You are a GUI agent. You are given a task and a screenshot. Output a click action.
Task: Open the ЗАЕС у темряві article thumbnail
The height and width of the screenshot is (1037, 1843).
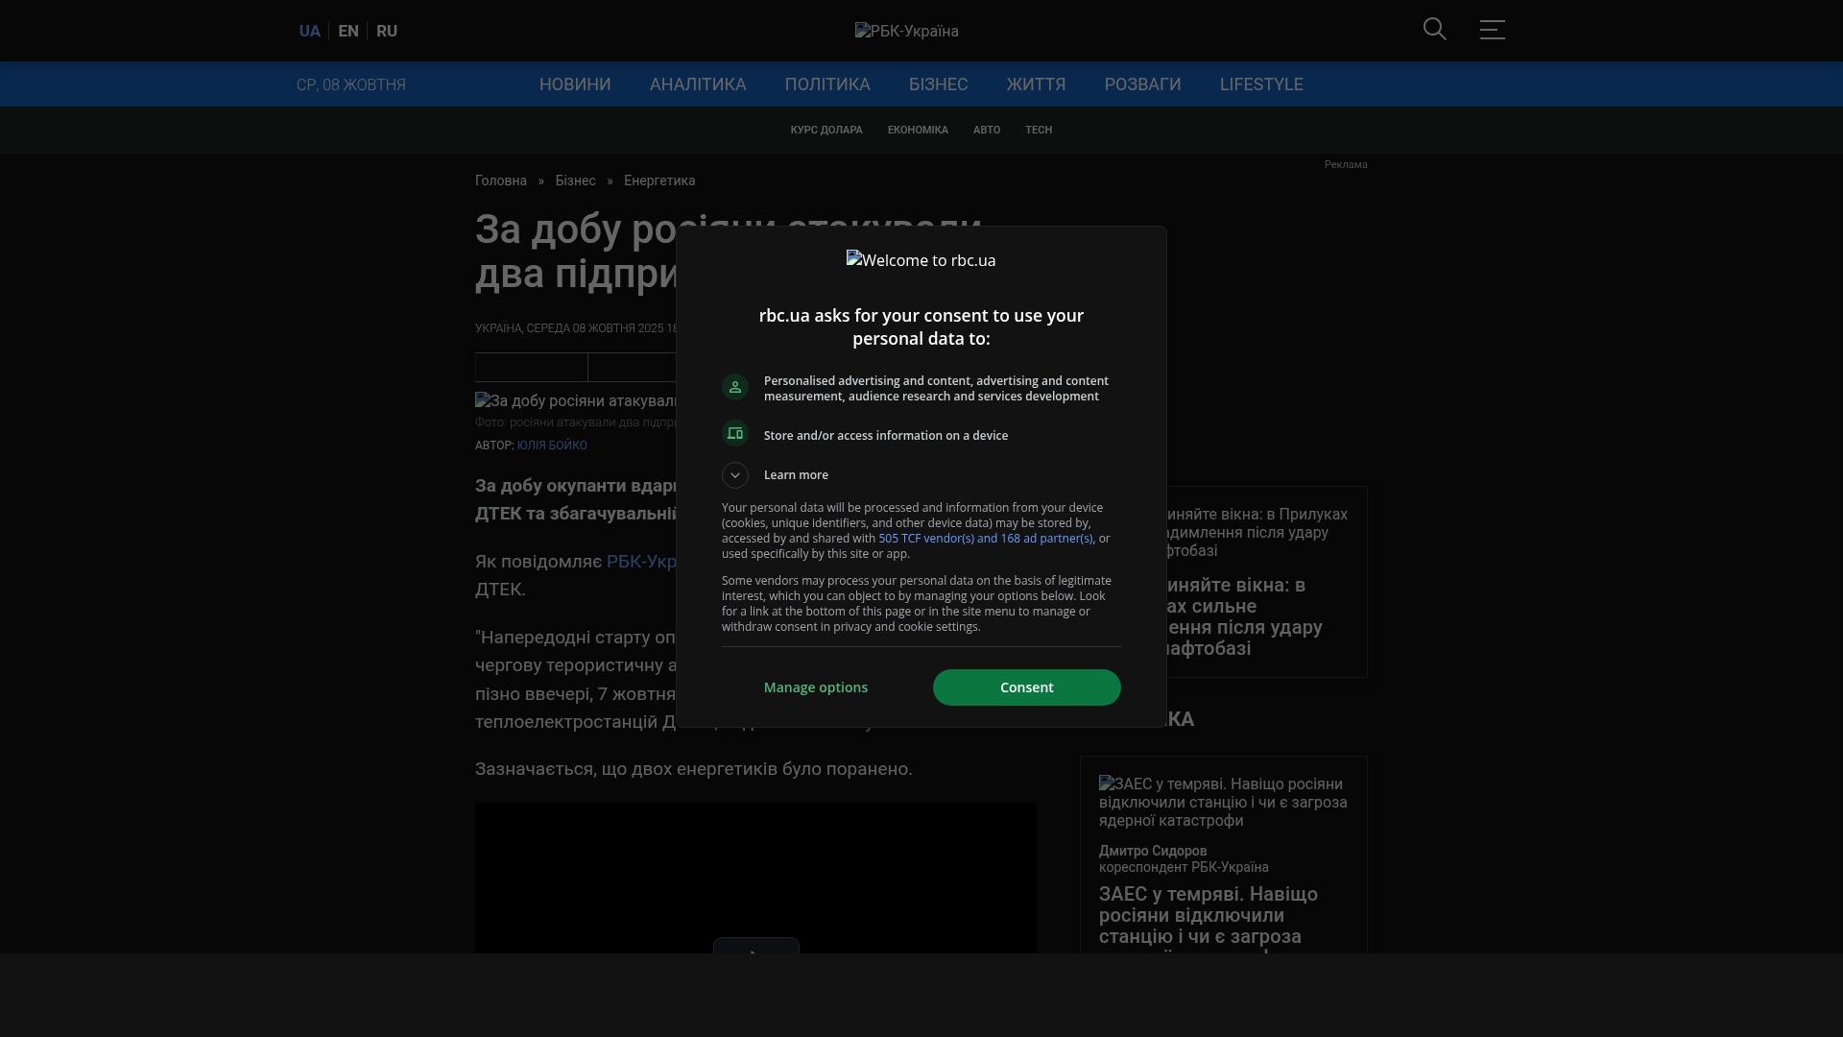[x=1223, y=802]
